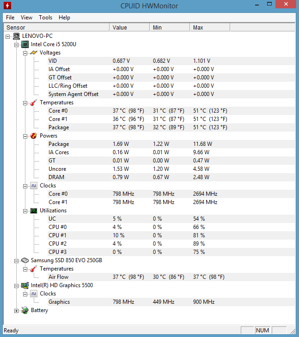Select the System Agent Offset row

171,94
